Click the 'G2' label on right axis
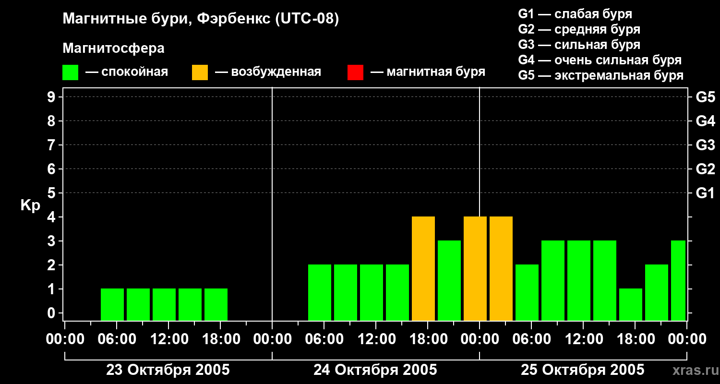 tap(705, 169)
